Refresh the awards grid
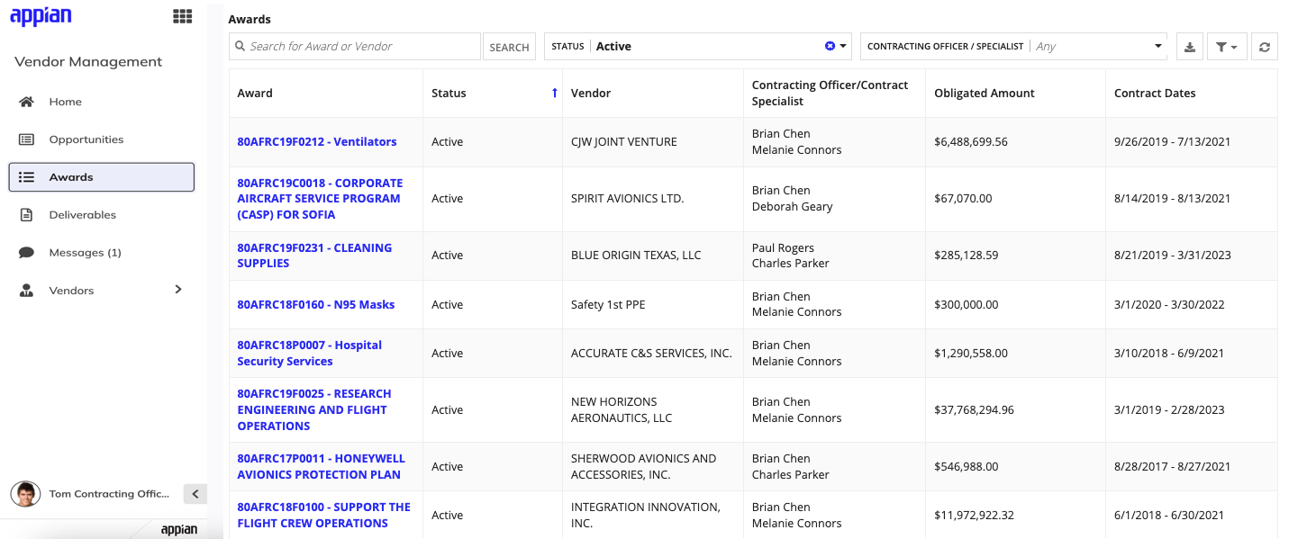 click(x=1265, y=47)
